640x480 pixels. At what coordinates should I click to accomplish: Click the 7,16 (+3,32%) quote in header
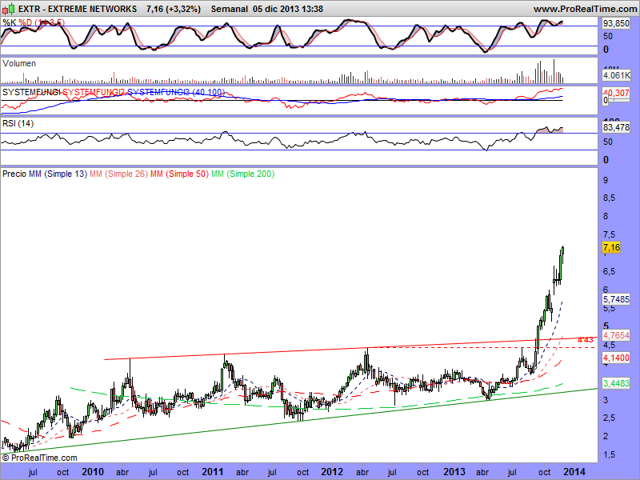pyautogui.click(x=174, y=9)
